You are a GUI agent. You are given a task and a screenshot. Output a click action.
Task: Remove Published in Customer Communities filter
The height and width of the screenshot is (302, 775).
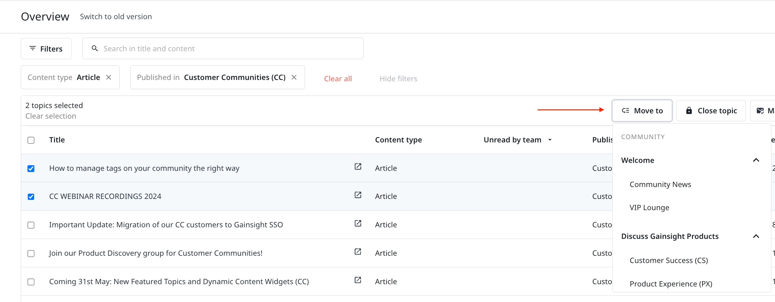pyautogui.click(x=294, y=77)
